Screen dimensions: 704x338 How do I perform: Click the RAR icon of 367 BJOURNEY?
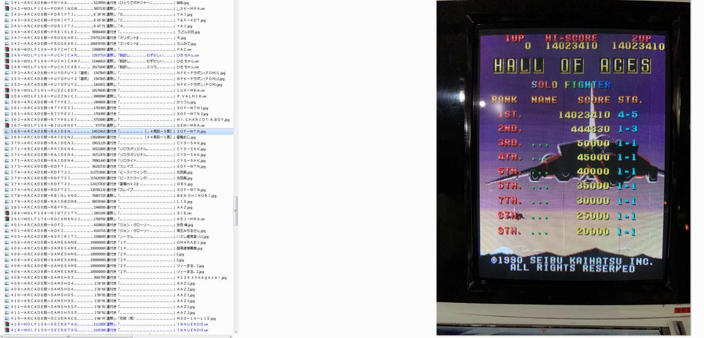tap(7, 125)
